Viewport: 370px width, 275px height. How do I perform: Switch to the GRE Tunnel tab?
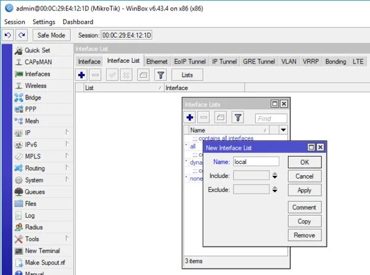coord(259,62)
